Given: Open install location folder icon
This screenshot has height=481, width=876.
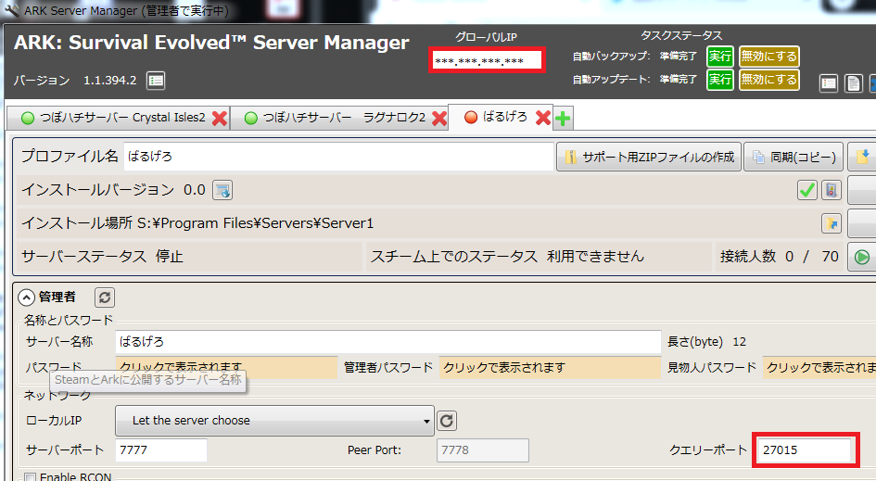Looking at the screenshot, I should [832, 223].
